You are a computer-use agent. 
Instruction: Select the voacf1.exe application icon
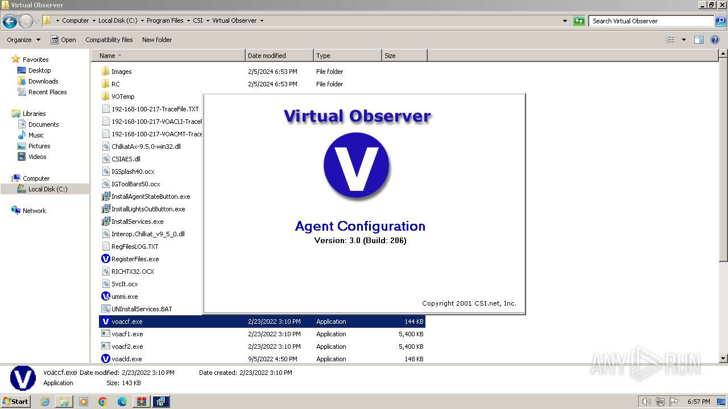[105, 334]
